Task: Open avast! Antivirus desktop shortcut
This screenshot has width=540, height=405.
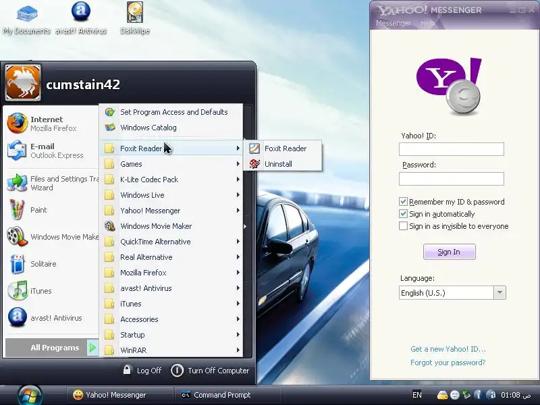Action: point(81,19)
